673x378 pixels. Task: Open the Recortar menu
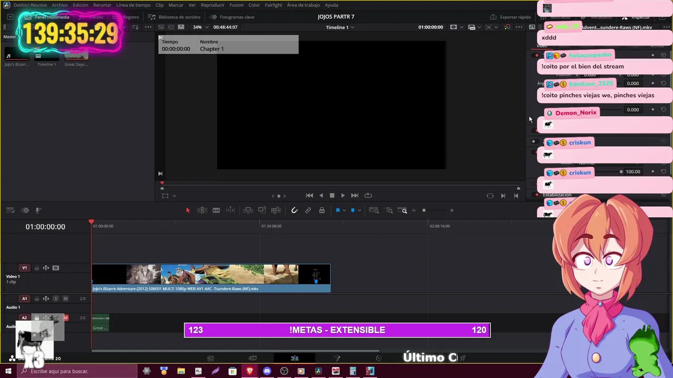[x=102, y=5]
